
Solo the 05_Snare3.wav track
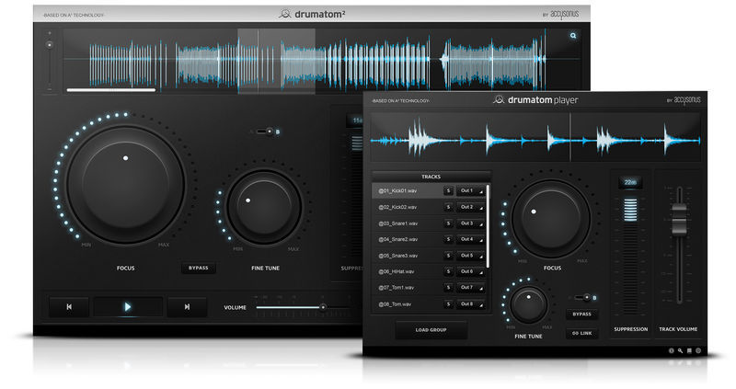[448, 256]
